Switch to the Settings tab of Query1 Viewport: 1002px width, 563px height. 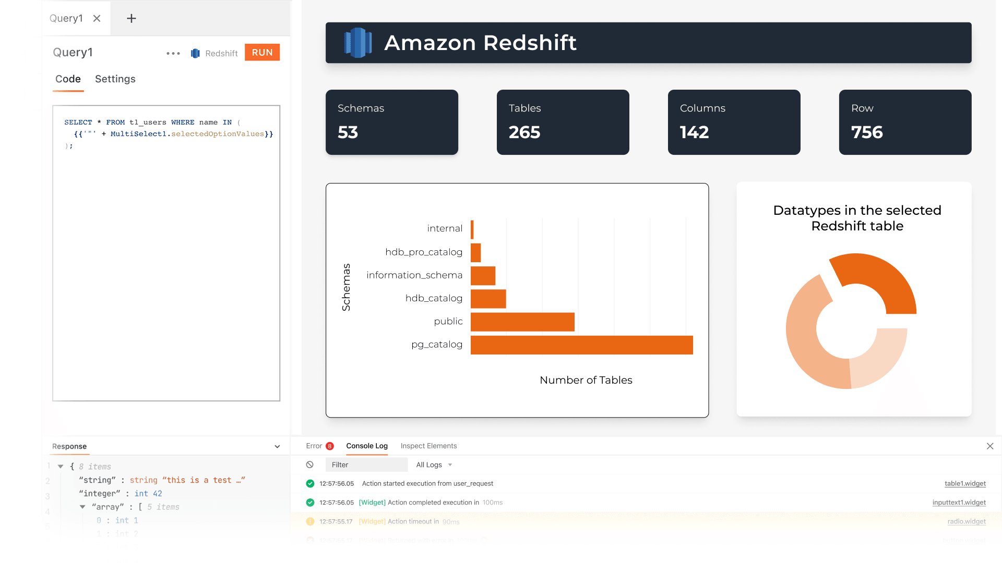point(115,79)
